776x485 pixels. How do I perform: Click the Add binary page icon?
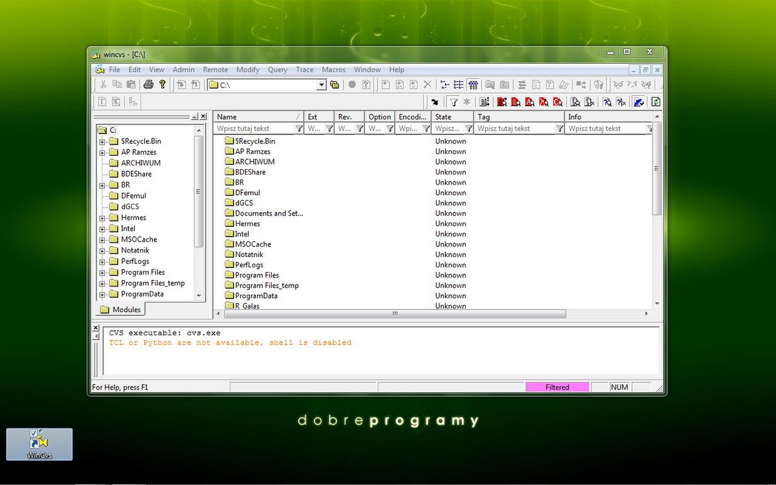click(400, 85)
